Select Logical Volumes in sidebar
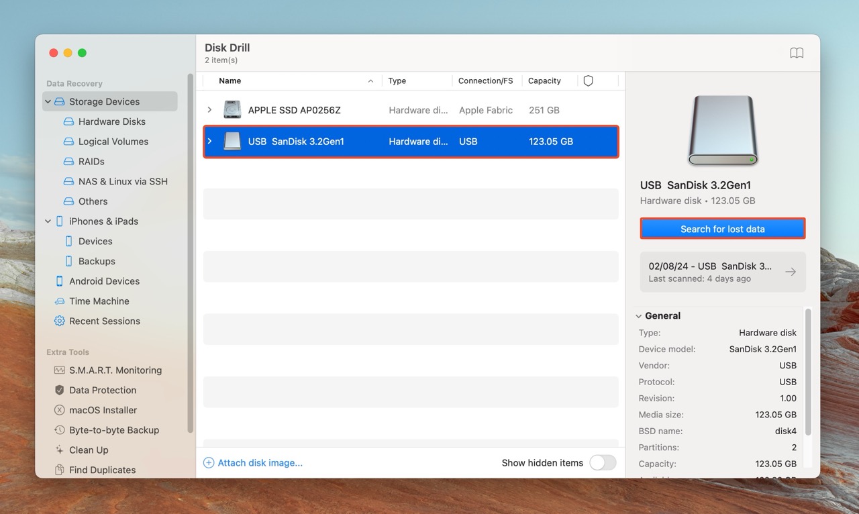 [x=113, y=142]
